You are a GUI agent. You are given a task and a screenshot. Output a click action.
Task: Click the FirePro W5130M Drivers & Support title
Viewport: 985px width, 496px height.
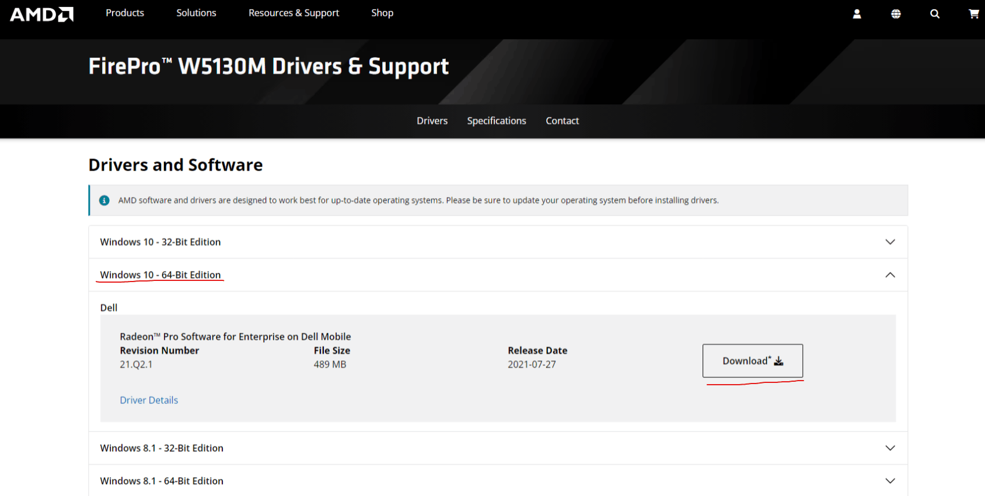pyautogui.click(x=268, y=66)
